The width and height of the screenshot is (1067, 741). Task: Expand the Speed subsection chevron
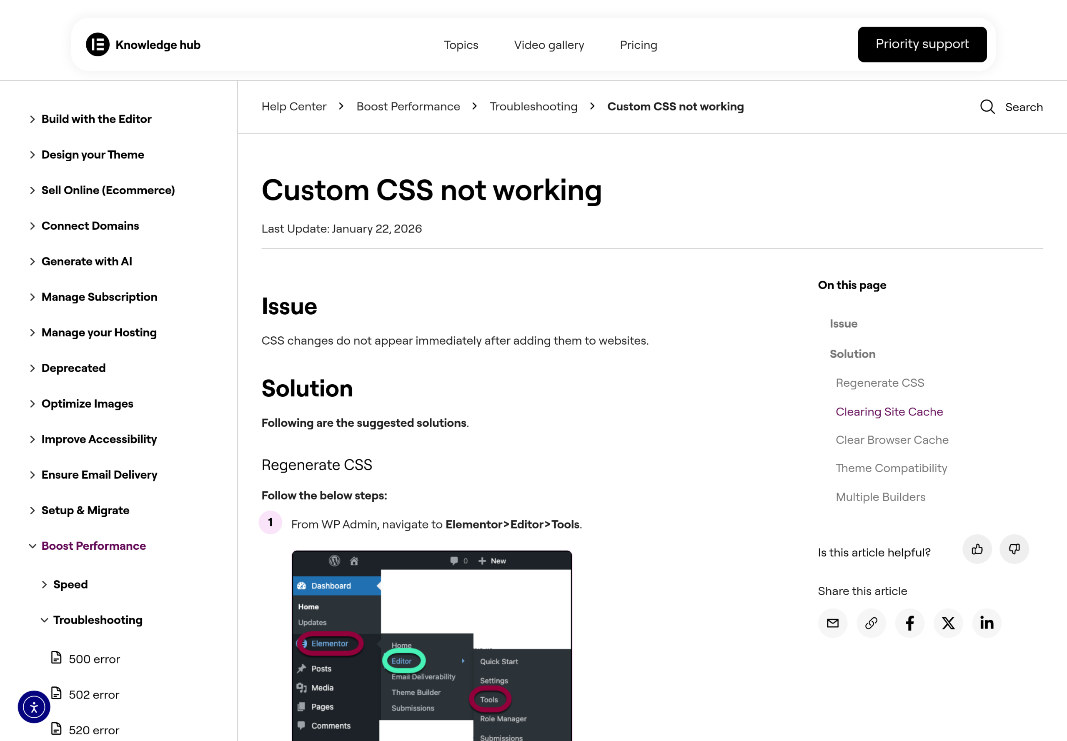tap(44, 585)
